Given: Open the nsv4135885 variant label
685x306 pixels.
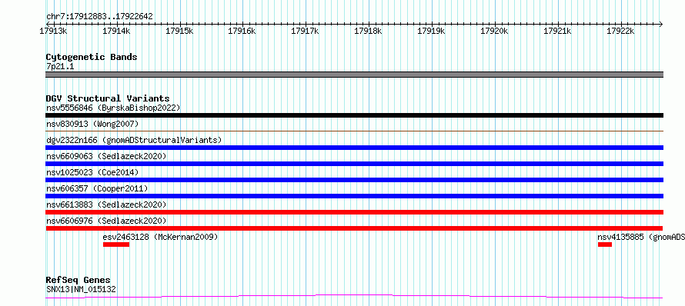Looking at the screenshot, I should (x=641, y=237).
